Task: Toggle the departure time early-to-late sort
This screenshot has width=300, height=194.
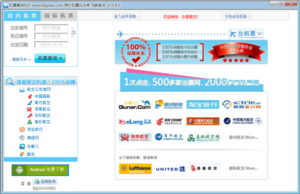Action: [126, 16]
